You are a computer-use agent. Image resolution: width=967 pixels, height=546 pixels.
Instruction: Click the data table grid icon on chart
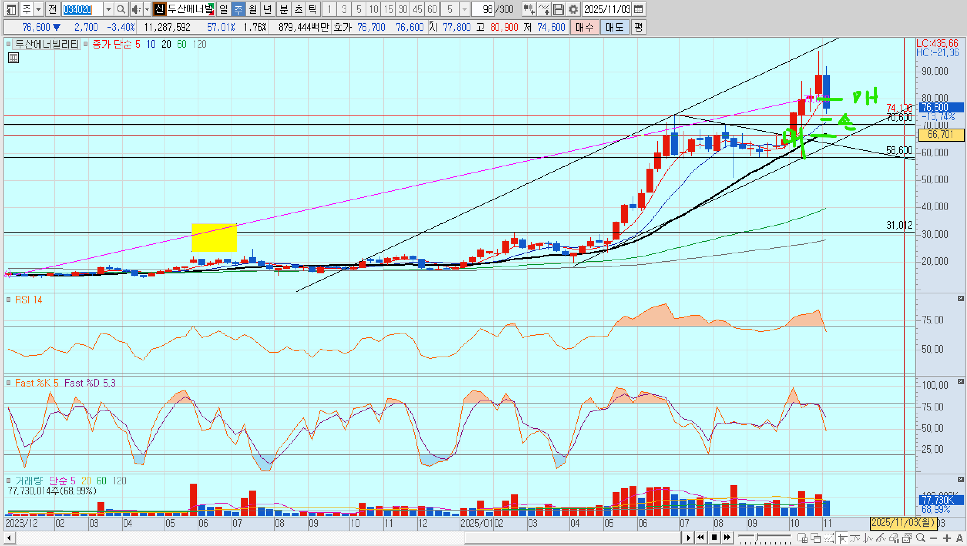click(x=13, y=58)
